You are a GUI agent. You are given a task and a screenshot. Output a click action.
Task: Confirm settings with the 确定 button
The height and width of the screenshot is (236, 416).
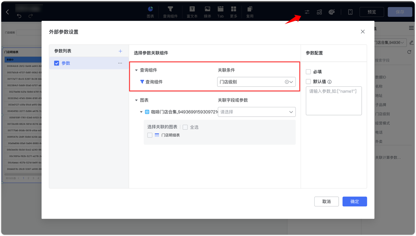(x=355, y=202)
